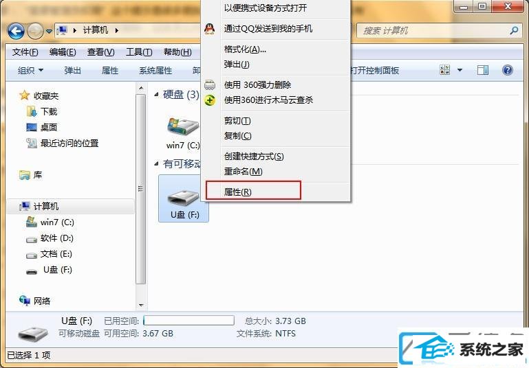Click the 系统属性 toolbar button
529x368 pixels.
[155, 70]
